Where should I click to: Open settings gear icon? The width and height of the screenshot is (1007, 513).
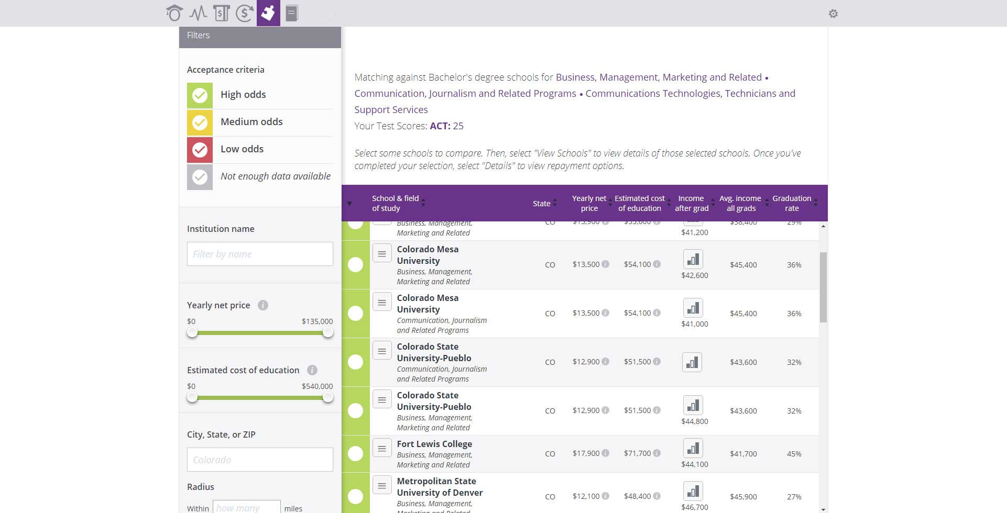(833, 14)
